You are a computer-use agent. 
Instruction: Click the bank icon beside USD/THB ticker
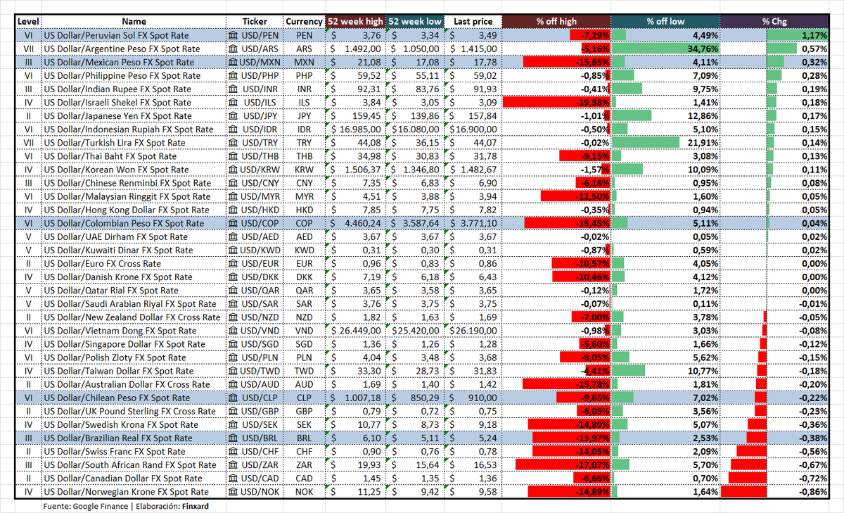(234, 156)
